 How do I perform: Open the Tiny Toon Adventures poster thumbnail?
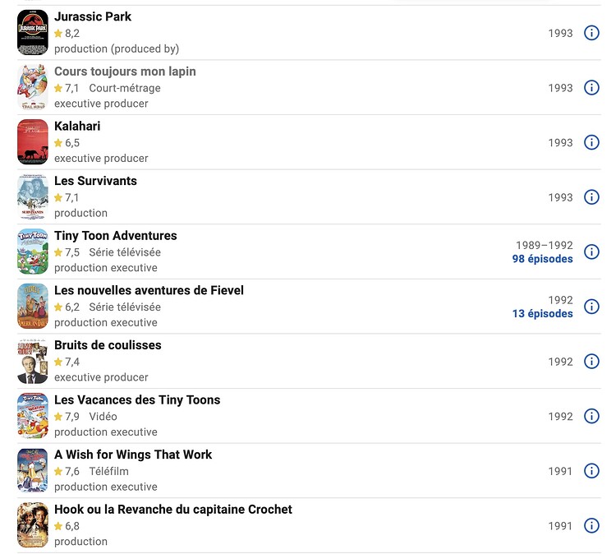point(33,252)
